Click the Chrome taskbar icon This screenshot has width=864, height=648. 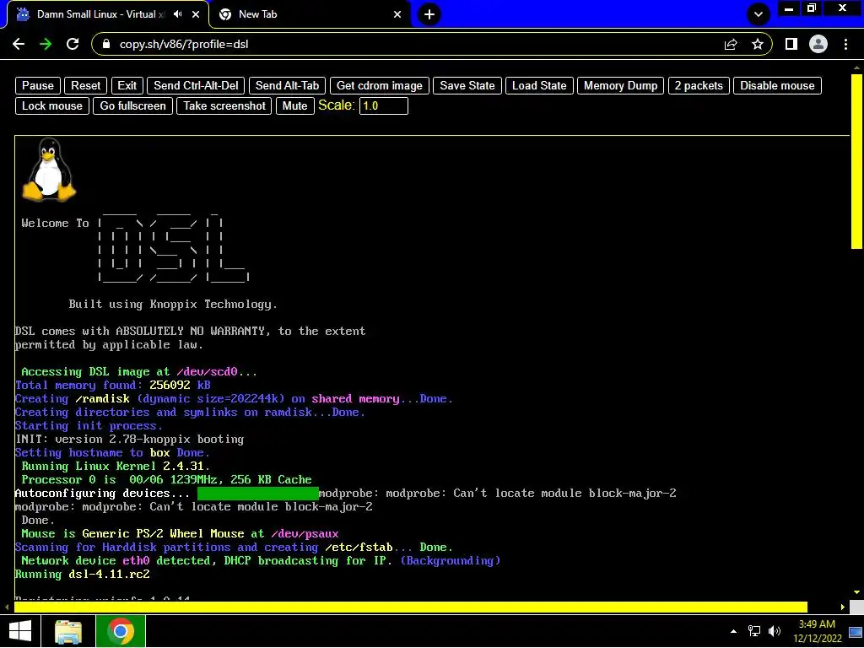[x=121, y=631]
